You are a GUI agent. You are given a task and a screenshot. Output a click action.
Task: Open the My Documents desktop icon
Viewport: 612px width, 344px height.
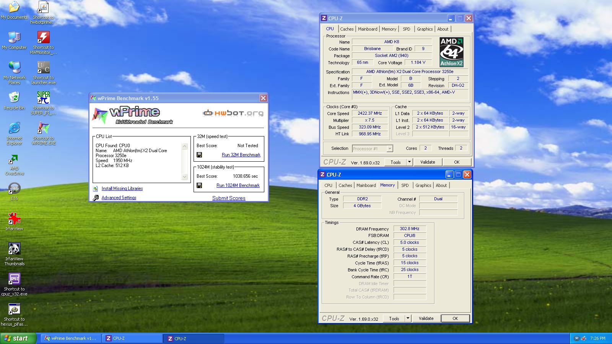(x=14, y=10)
